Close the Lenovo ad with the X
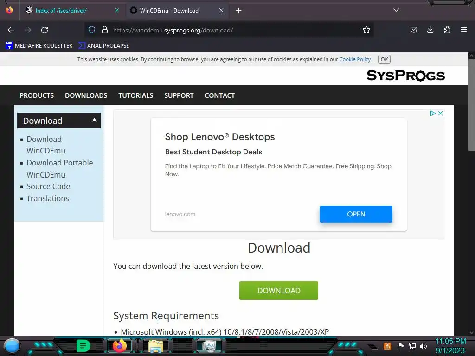The height and width of the screenshot is (356, 475). point(441,113)
